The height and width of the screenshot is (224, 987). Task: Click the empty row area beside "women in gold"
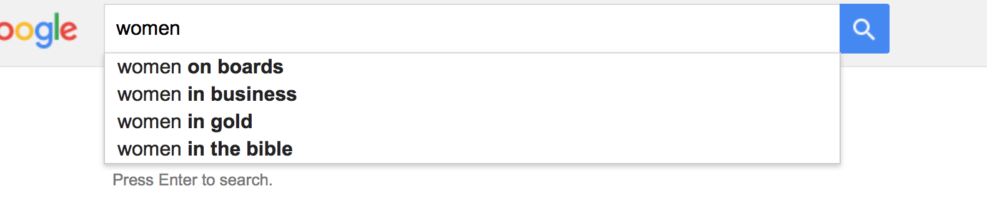[543, 121]
